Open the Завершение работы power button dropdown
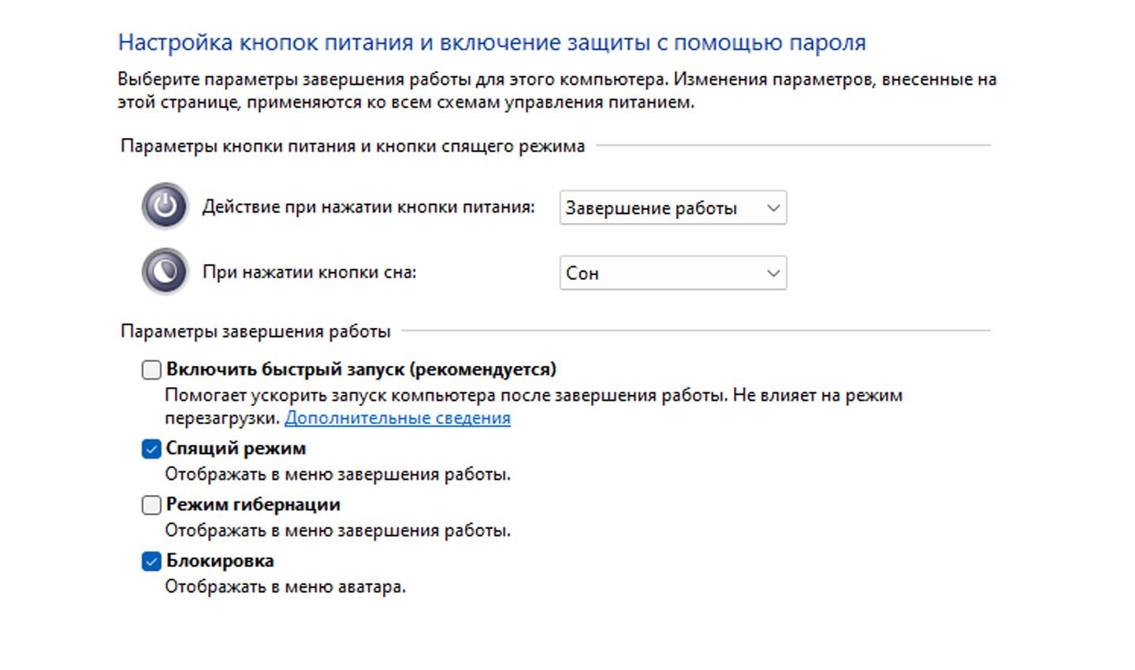1135x670 pixels. point(673,208)
